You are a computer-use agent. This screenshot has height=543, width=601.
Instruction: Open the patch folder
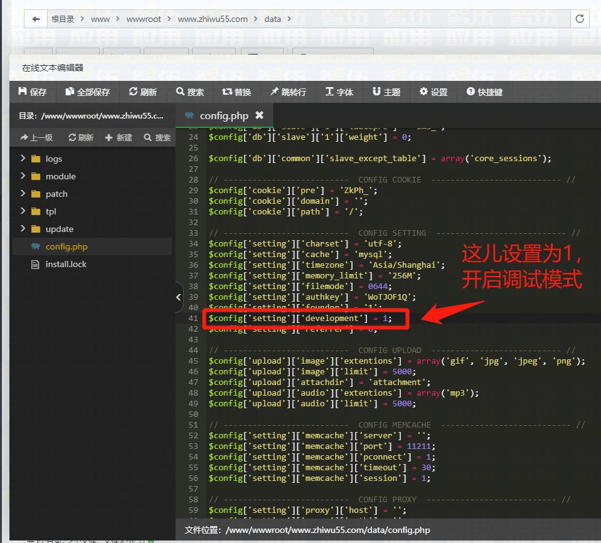coord(56,194)
